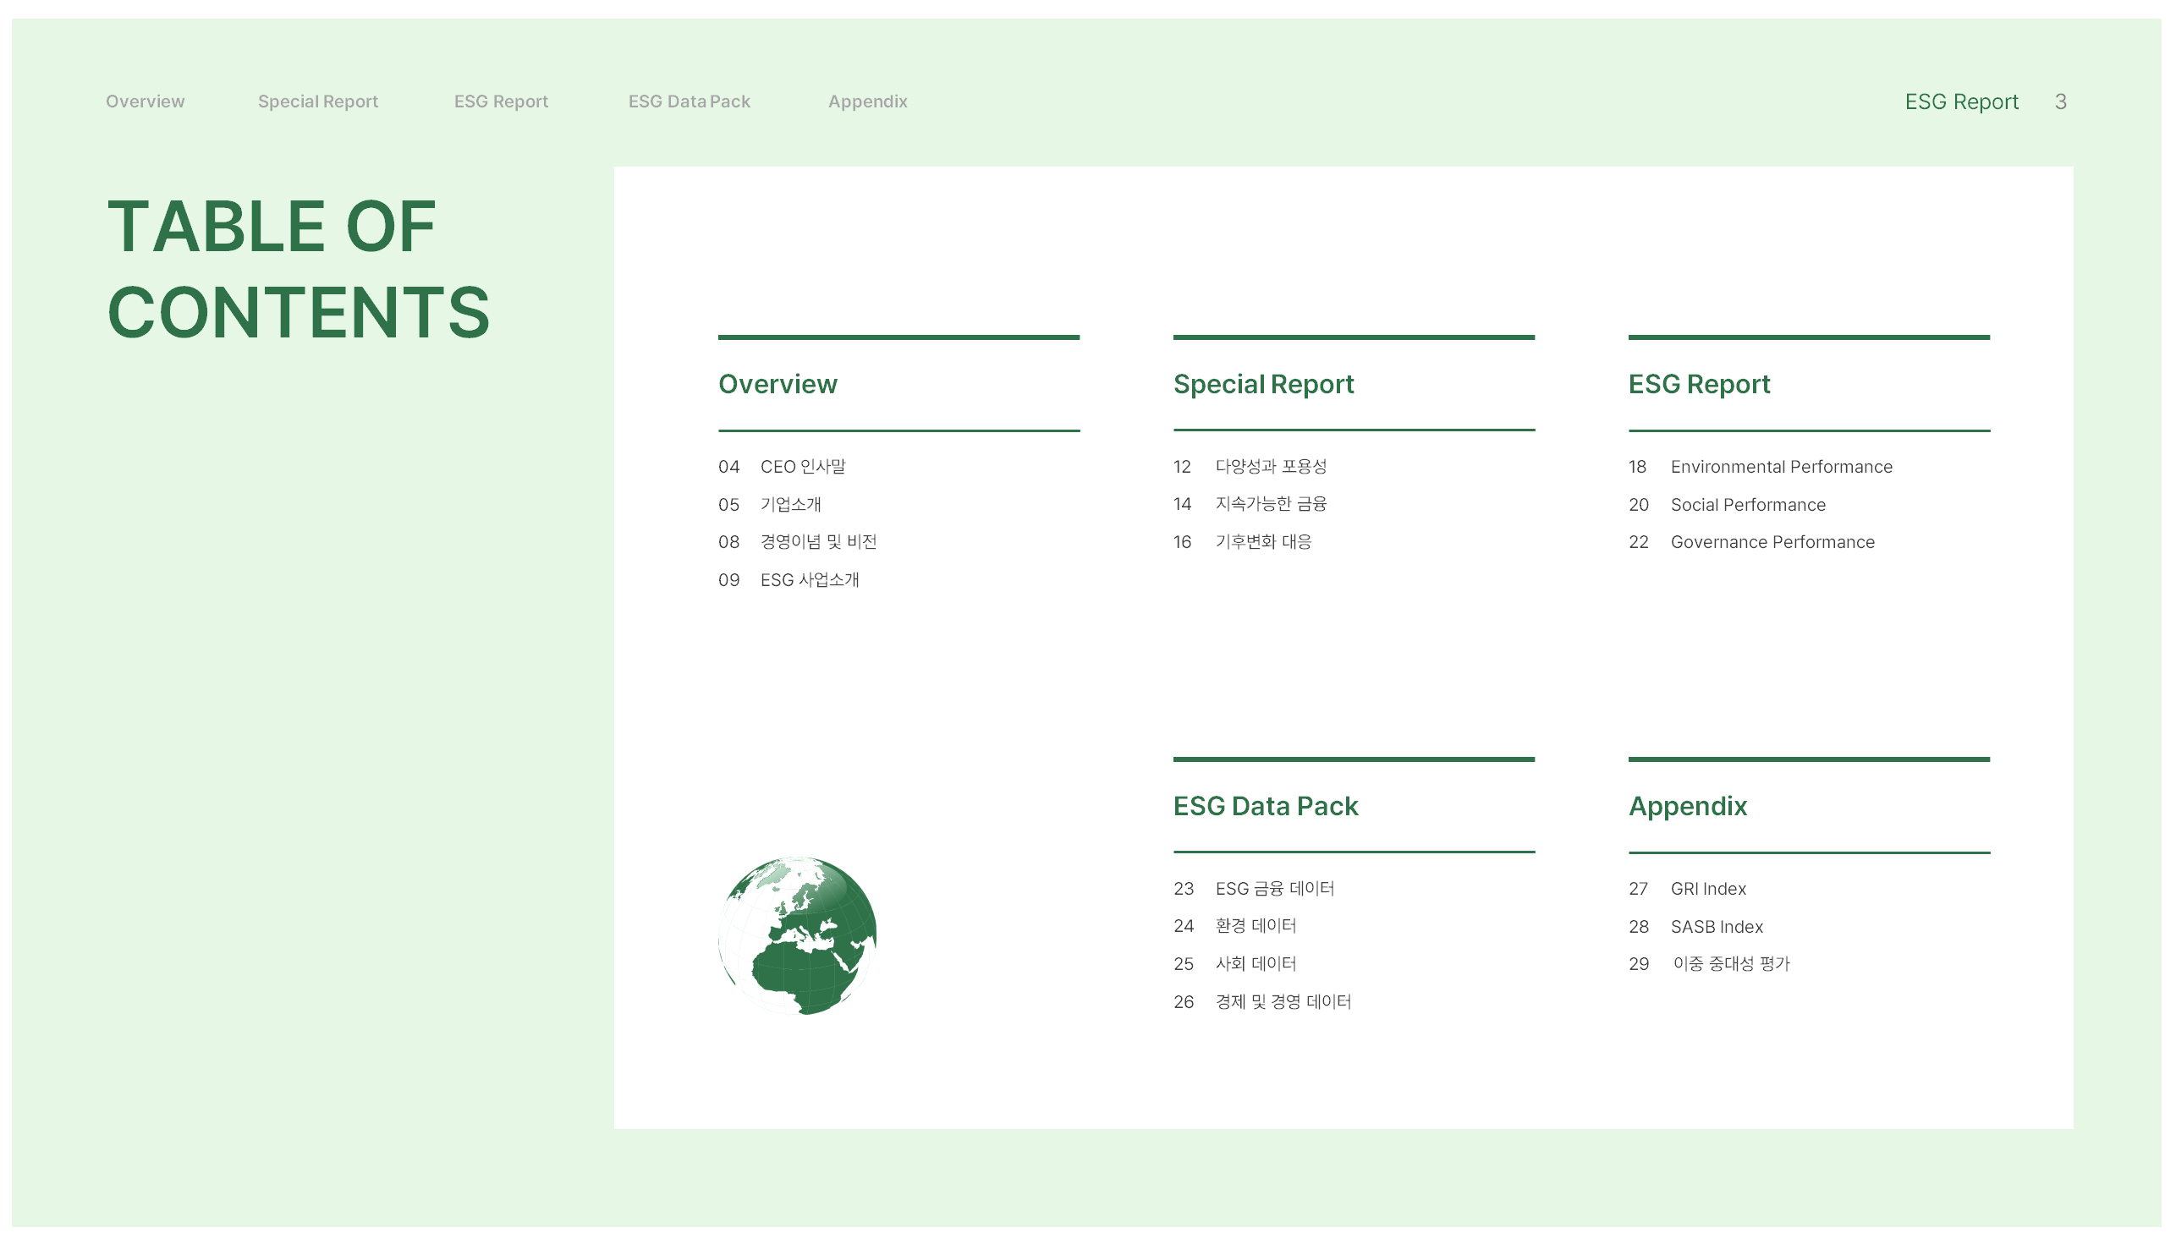
Task: Switch to Special Report top navigation tab
Action: click(x=318, y=101)
